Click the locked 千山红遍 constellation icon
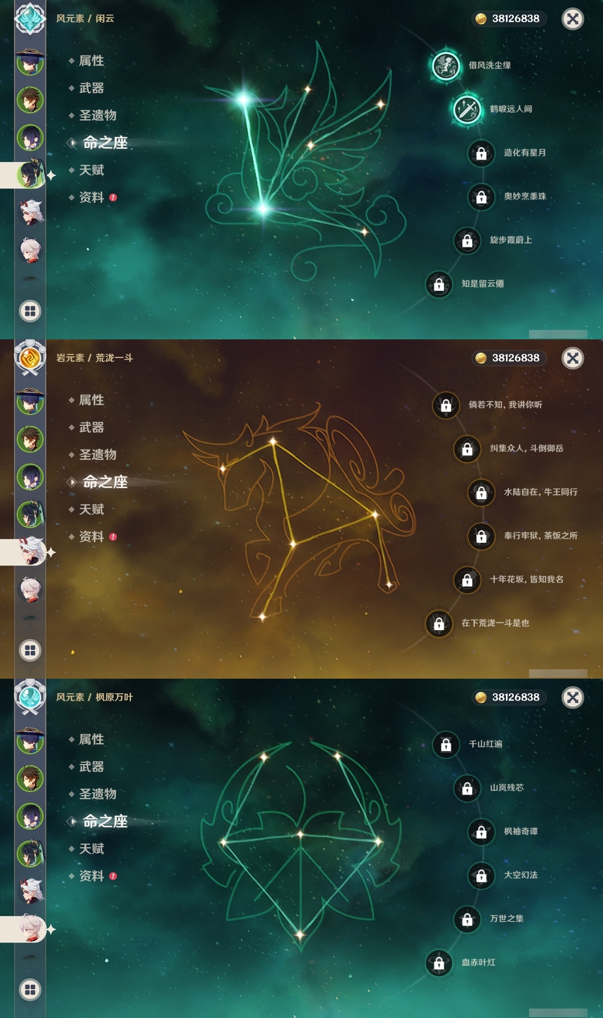The height and width of the screenshot is (1018, 603). pyautogui.click(x=446, y=744)
